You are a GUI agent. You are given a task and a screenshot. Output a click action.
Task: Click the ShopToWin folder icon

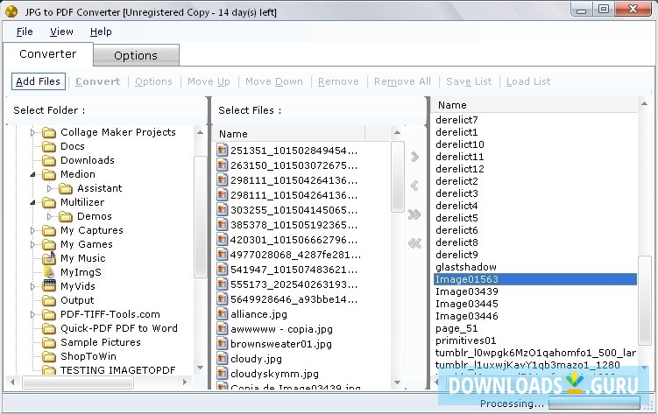49,356
